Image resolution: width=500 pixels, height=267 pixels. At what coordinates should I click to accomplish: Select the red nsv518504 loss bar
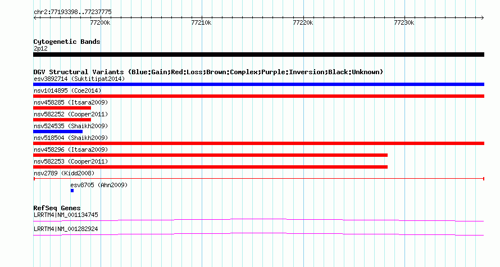click(x=258, y=143)
